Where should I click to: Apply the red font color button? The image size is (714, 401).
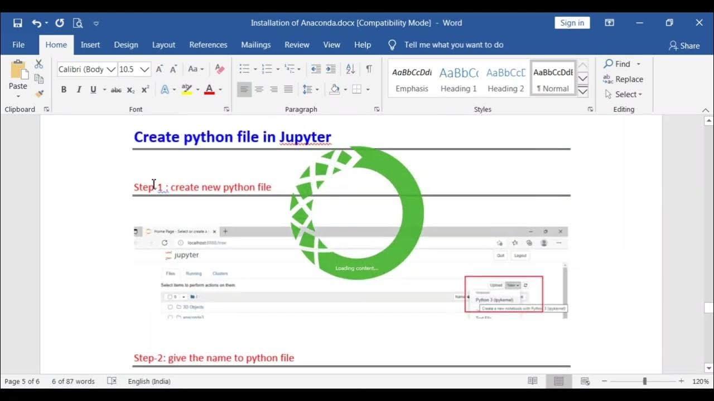point(209,89)
